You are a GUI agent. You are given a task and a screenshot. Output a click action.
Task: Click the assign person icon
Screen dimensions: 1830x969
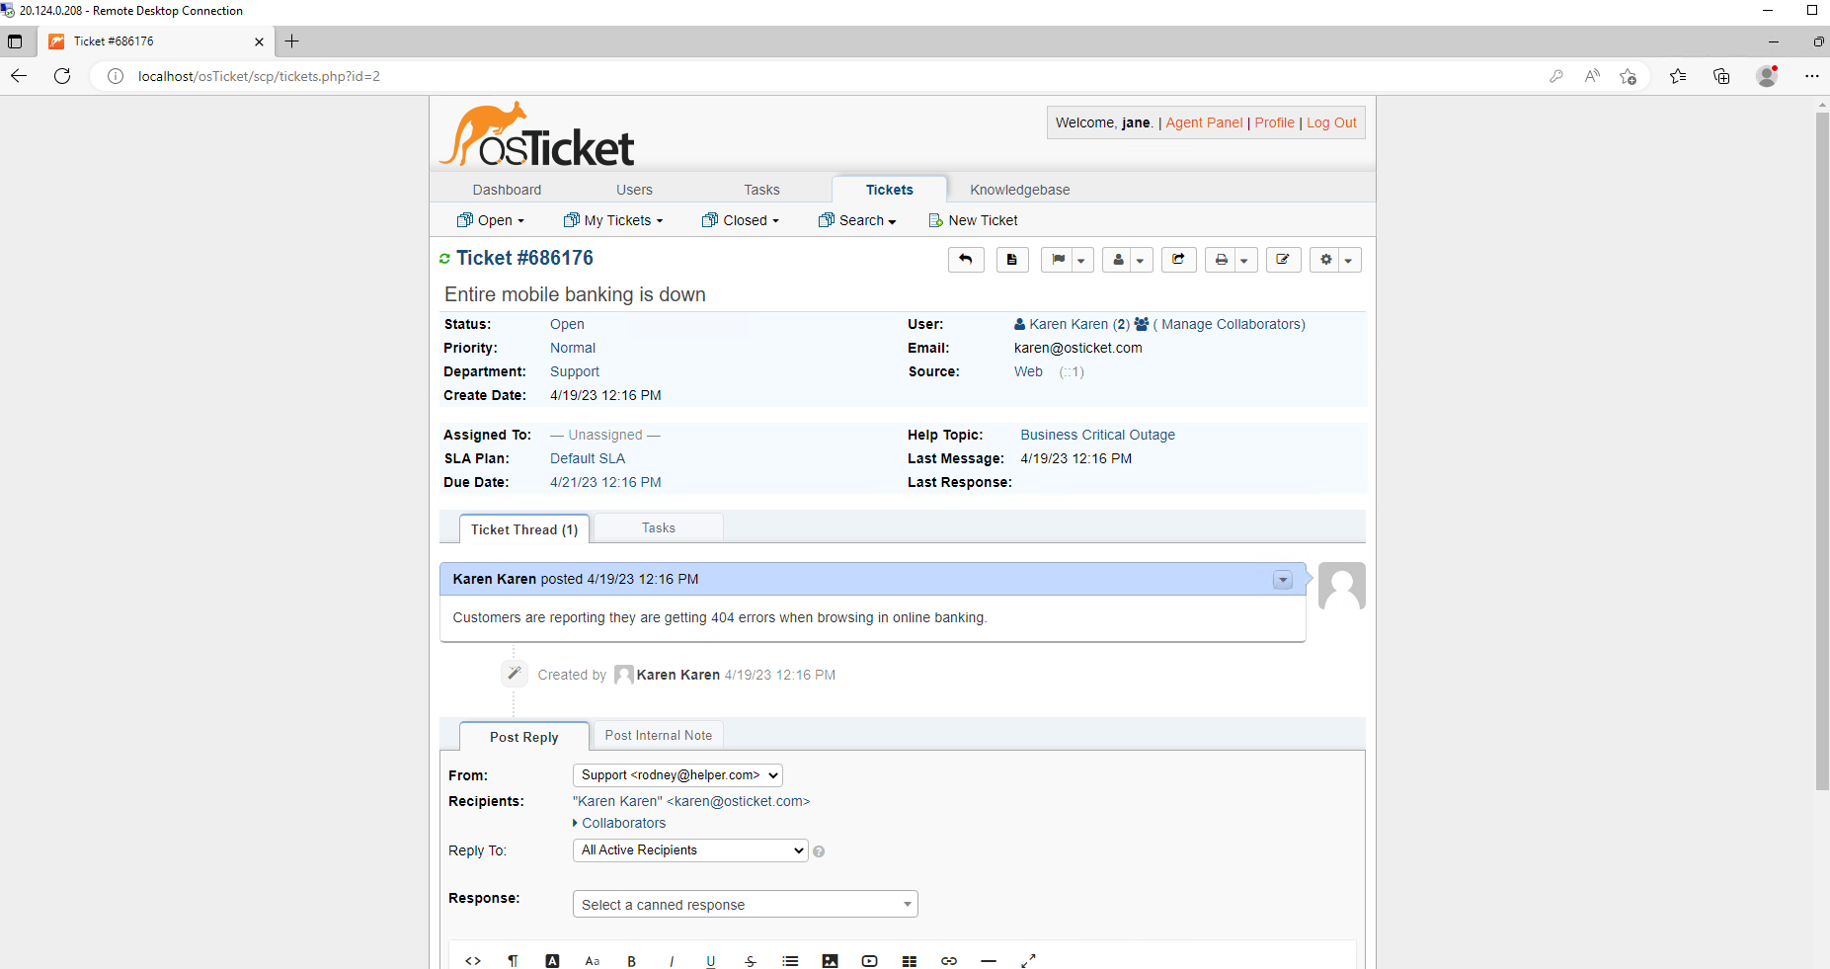(1118, 260)
